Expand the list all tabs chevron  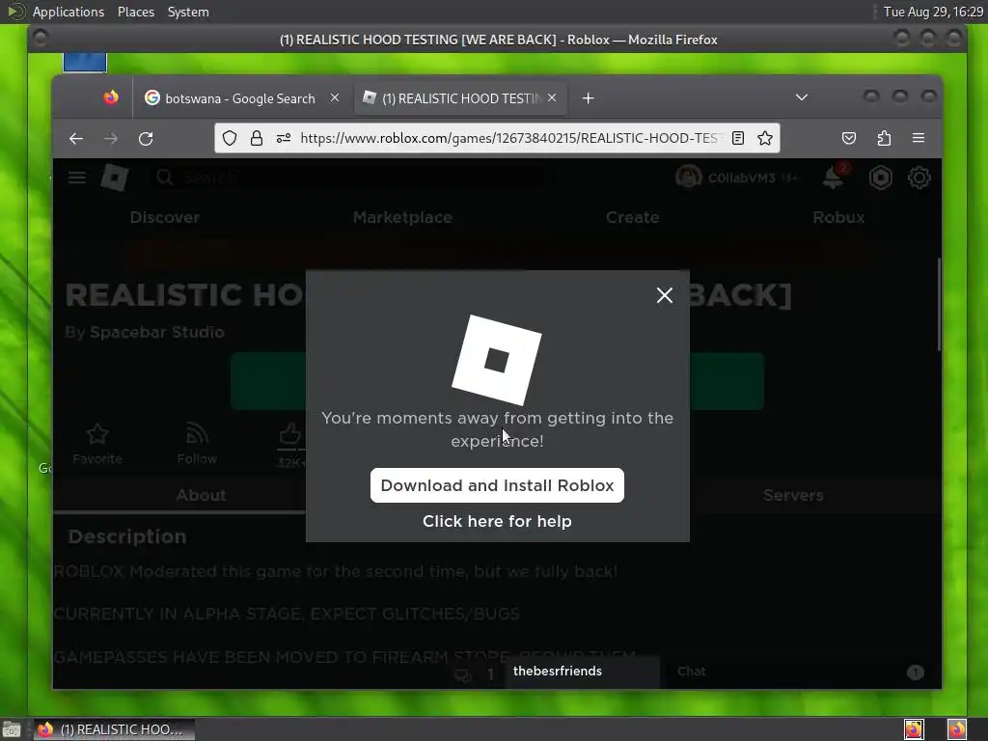click(802, 97)
